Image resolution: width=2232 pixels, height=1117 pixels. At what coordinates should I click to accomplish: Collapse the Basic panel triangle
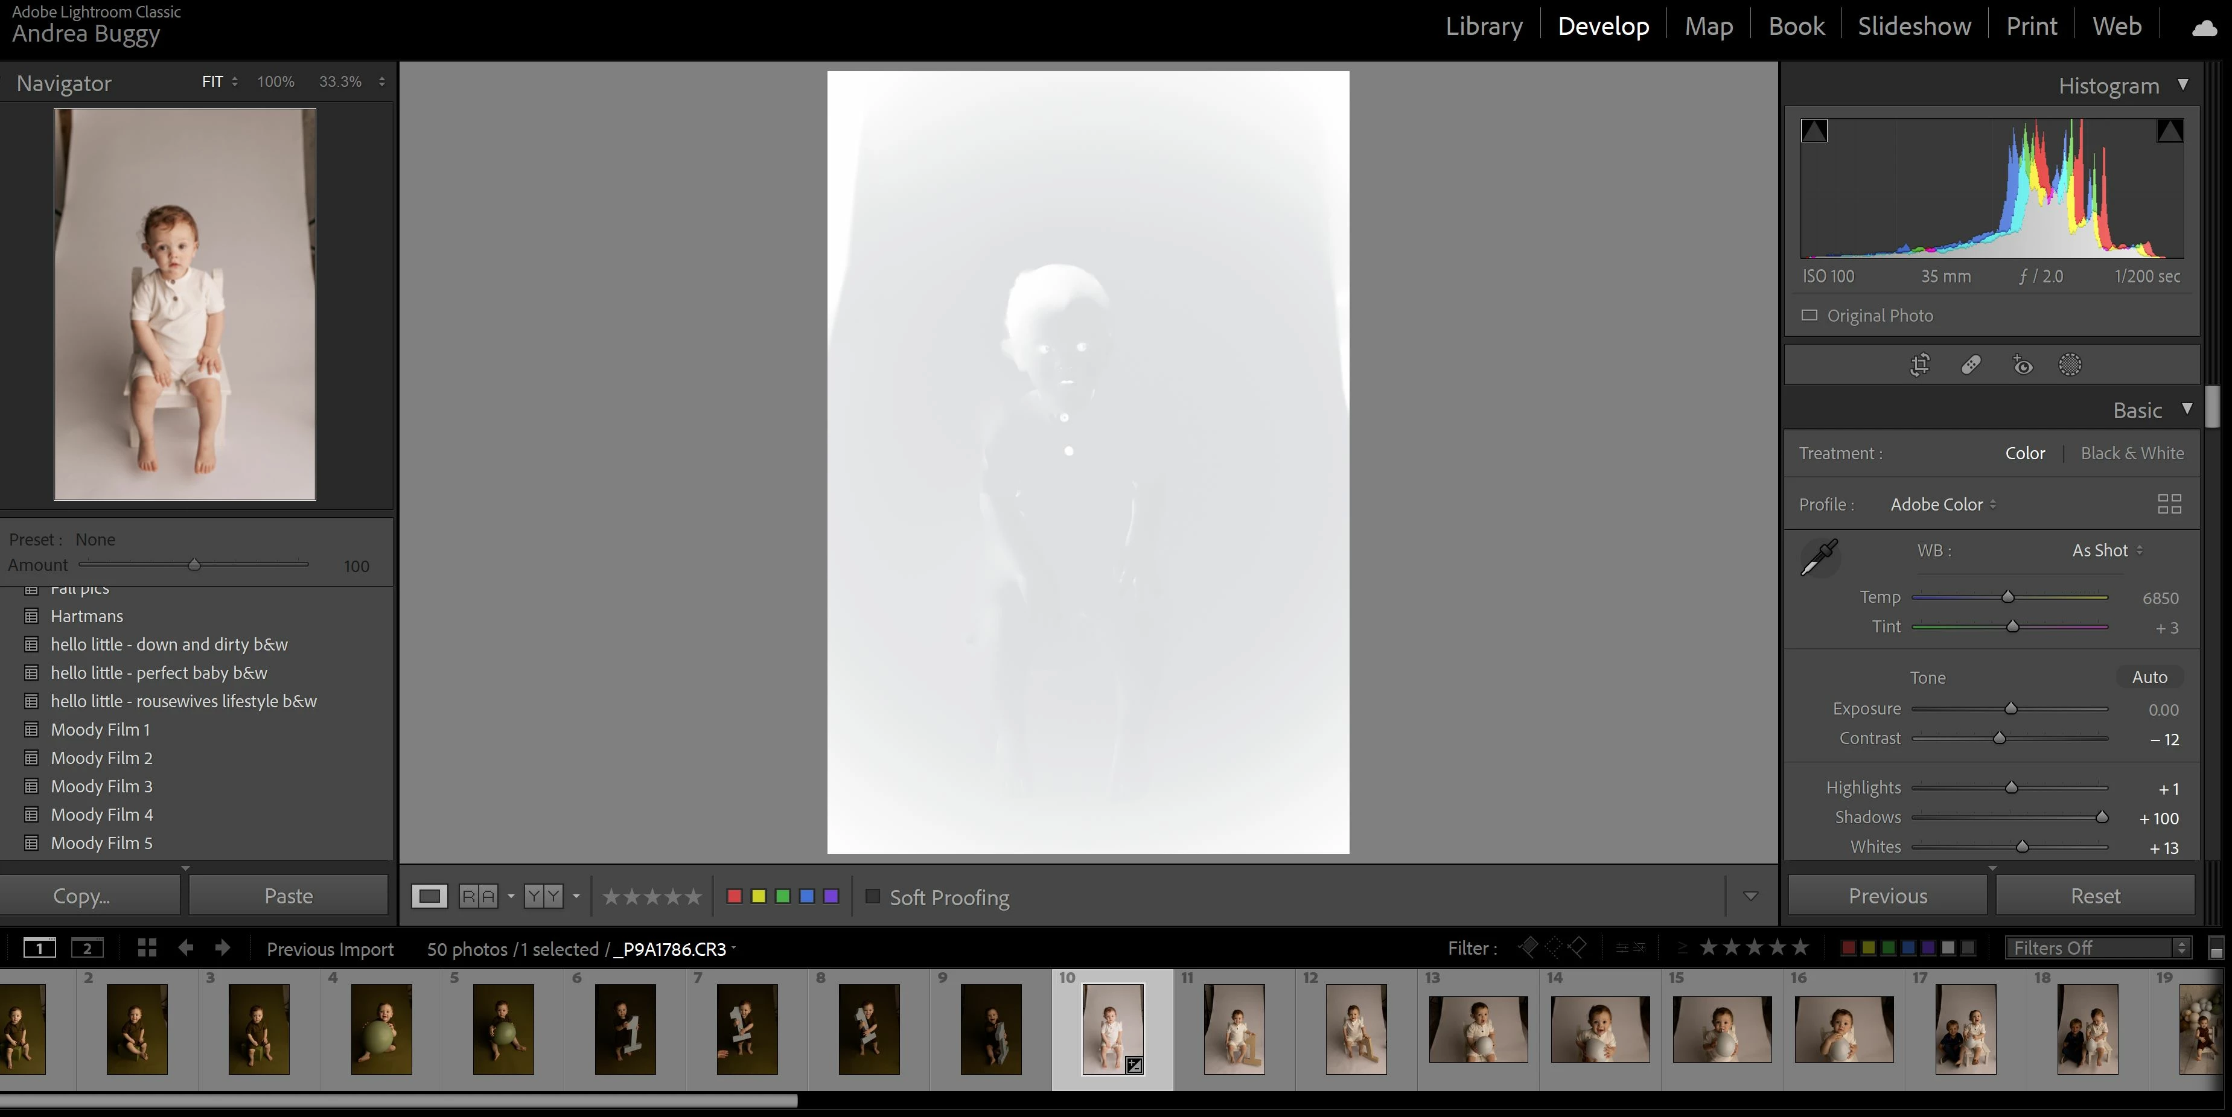[2187, 409]
